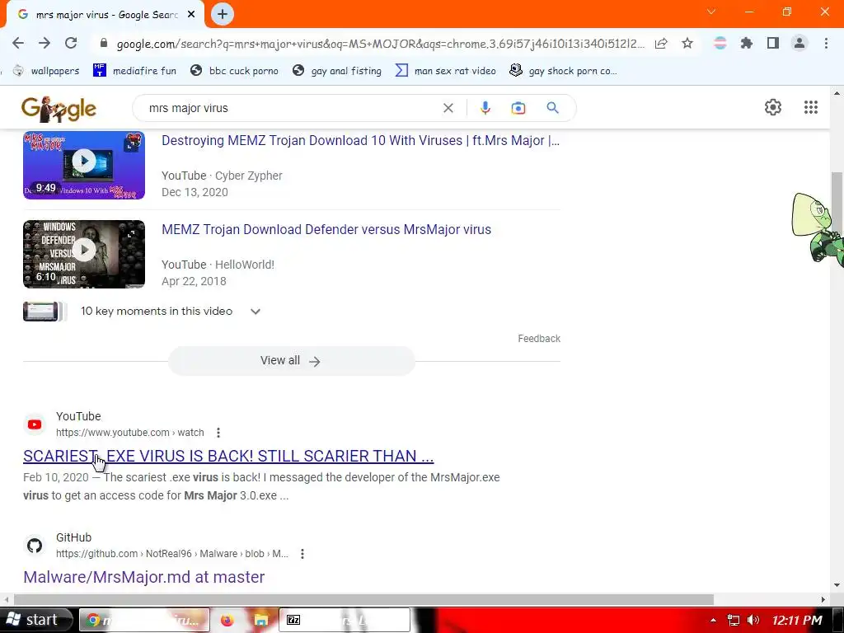The width and height of the screenshot is (844, 633).
Task: Open the Chrome three-dot menu
Action: tap(826, 43)
